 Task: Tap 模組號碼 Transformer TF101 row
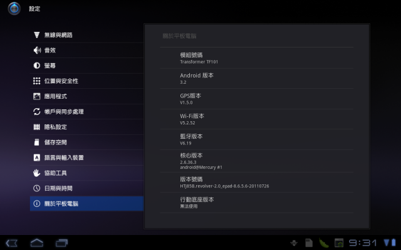click(x=256, y=58)
